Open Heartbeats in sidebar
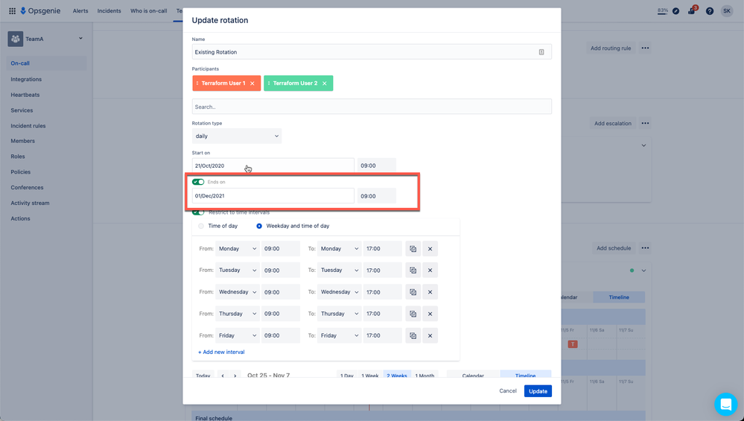744x421 pixels. pyautogui.click(x=25, y=95)
